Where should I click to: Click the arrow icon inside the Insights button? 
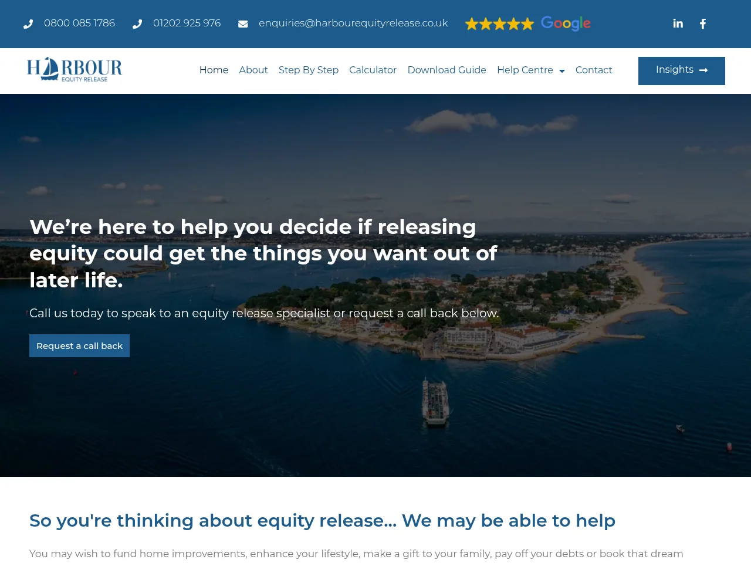pos(703,70)
